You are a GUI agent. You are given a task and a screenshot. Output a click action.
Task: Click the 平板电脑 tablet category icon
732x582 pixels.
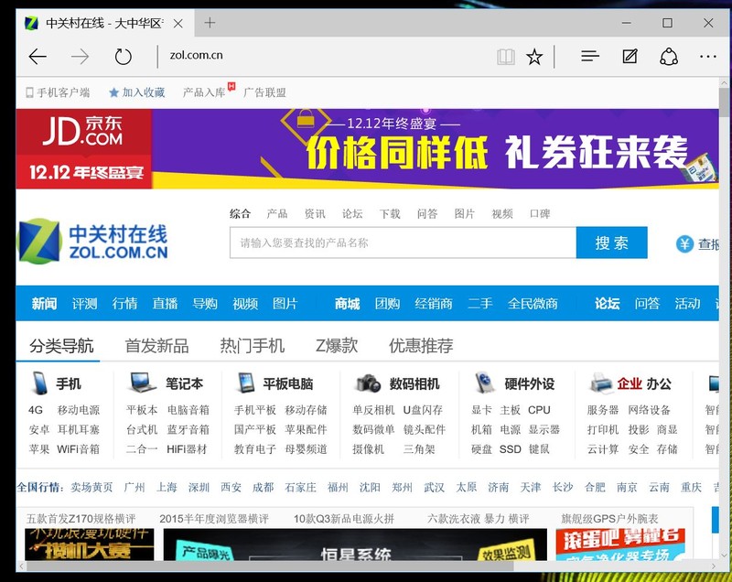pyautogui.click(x=246, y=383)
